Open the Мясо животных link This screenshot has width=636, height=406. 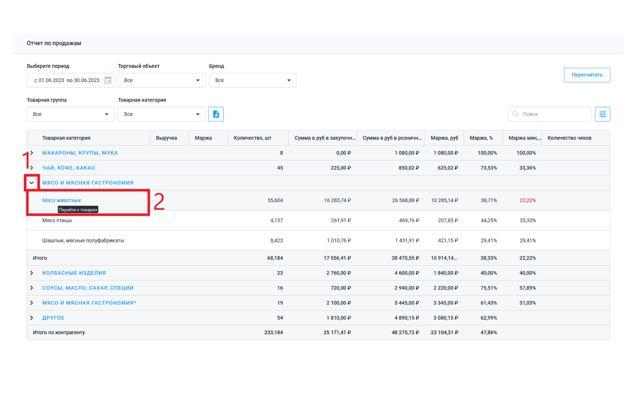pos(62,200)
